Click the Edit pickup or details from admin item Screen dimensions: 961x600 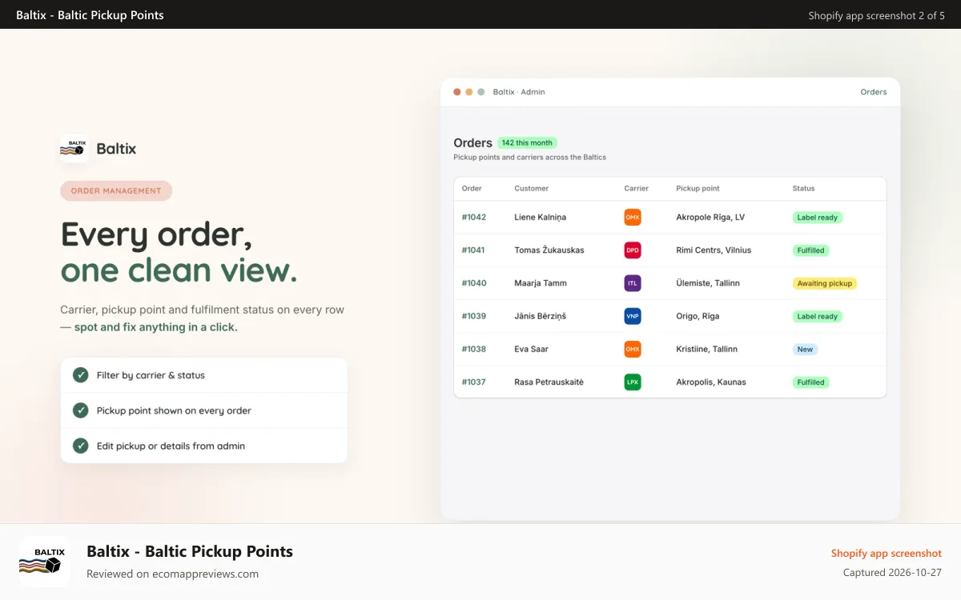(x=204, y=446)
